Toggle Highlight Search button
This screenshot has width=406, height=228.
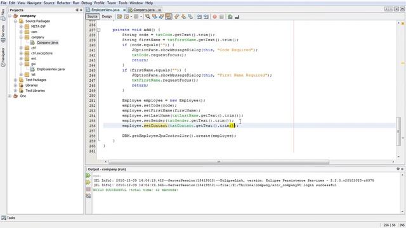click(168, 16)
